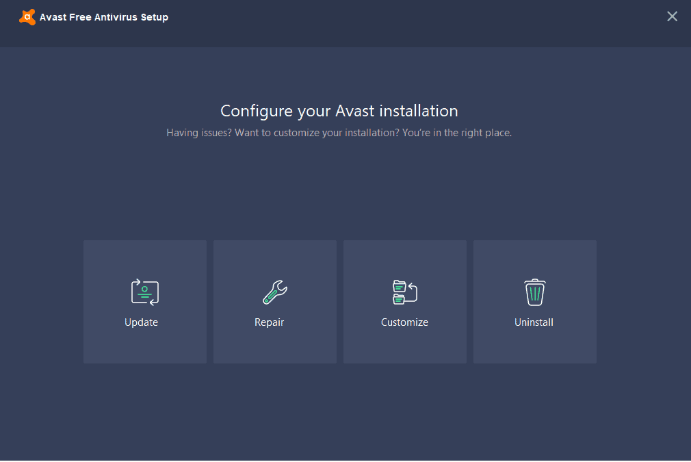Click the 'Configure your Avast installation' heading

pos(339,111)
